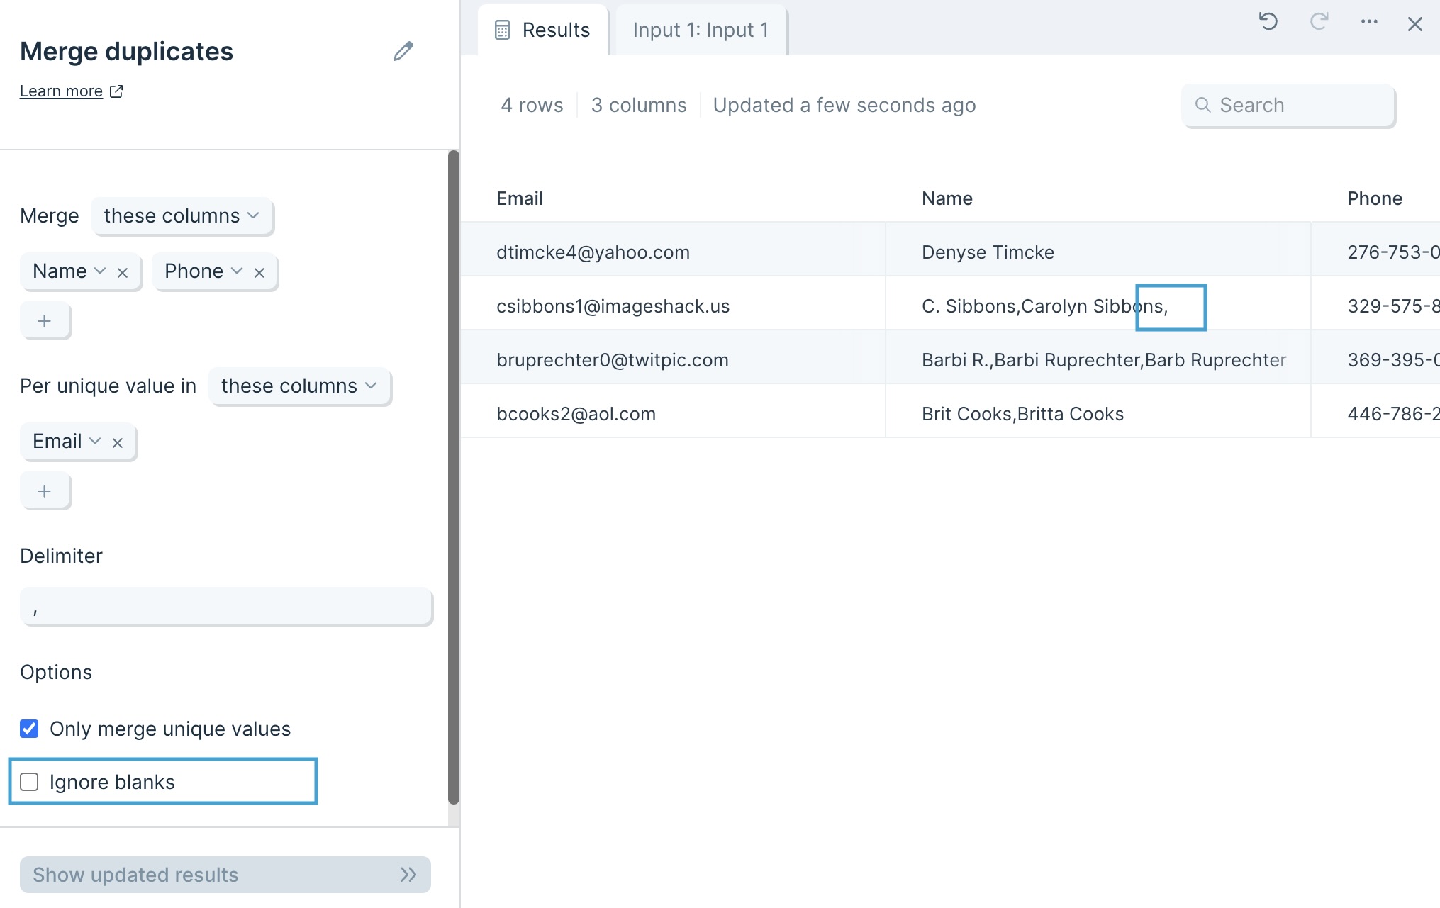Click Show updated results button

pyautogui.click(x=225, y=875)
